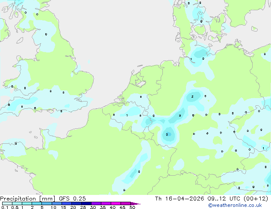Open the weatheronline.co.uk copyright link
Screen dimensions: 271x209
click(235, 205)
